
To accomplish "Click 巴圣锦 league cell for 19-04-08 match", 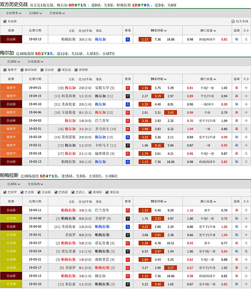I will click(x=11, y=218).
